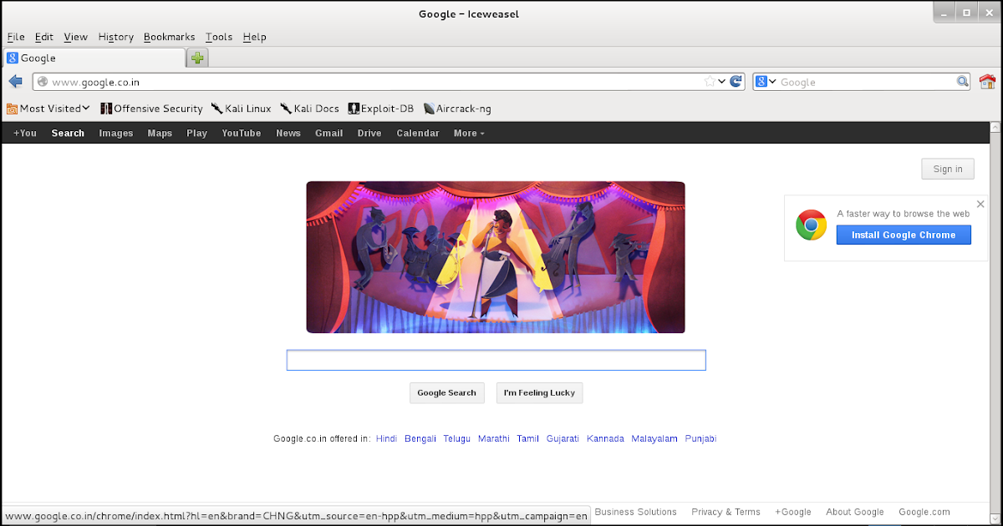Select the Google tab
The height and width of the screenshot is (526, 1003).
(x=94, y=58)
